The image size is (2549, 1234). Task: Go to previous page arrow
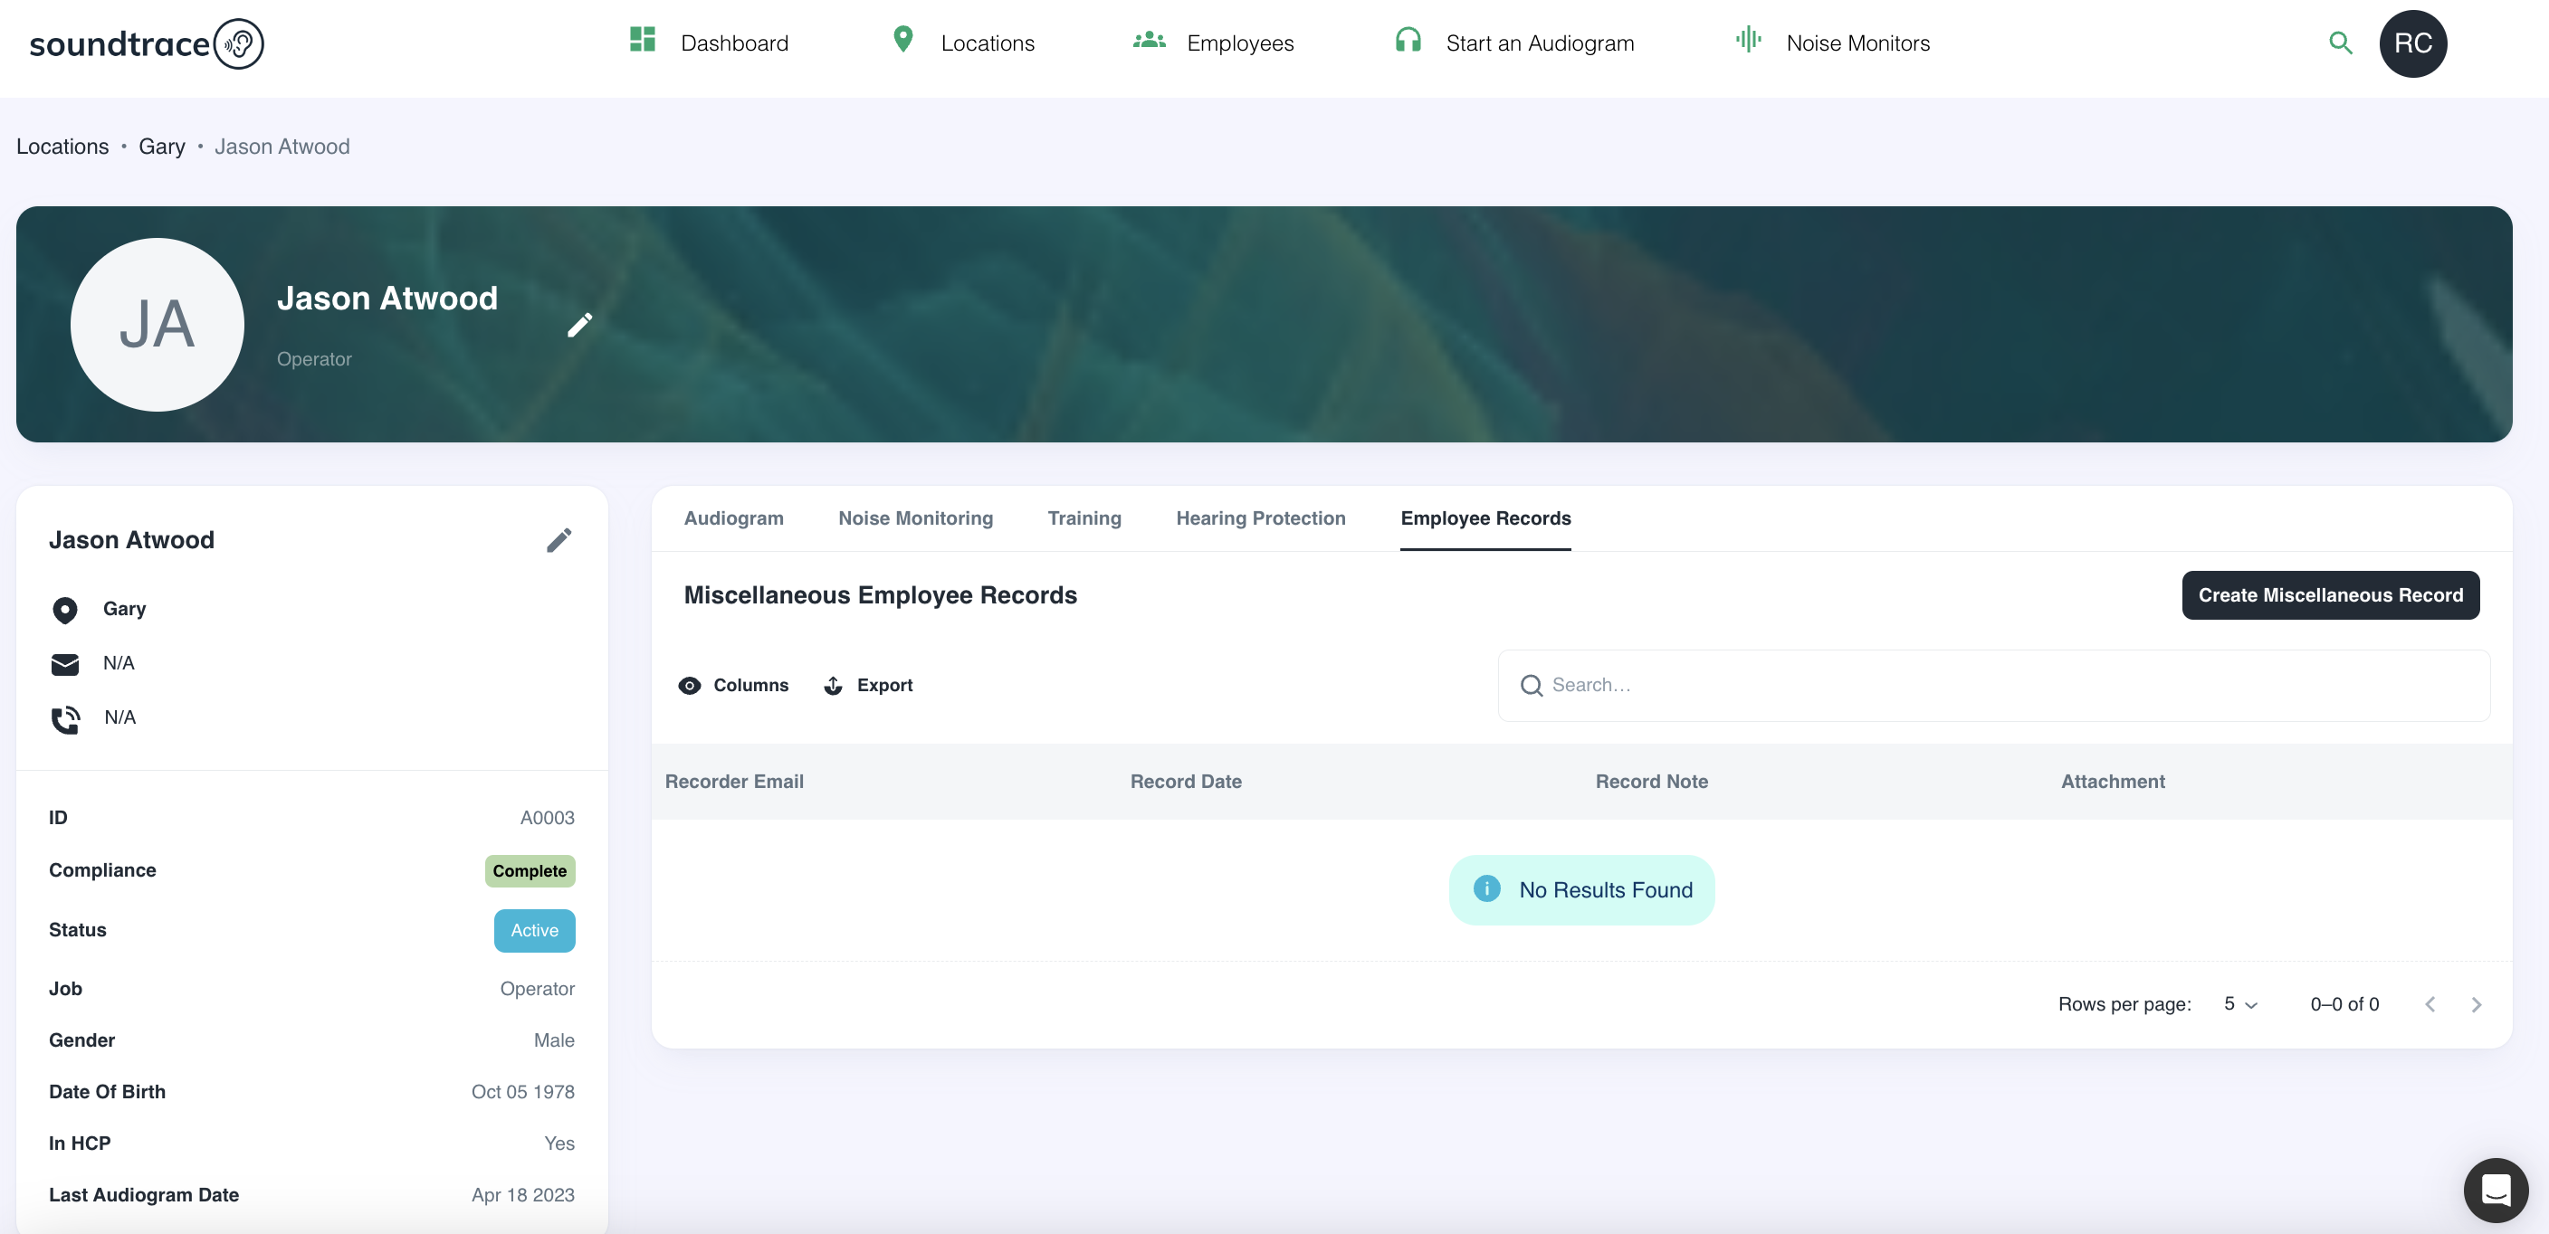coord(2430,1003)
